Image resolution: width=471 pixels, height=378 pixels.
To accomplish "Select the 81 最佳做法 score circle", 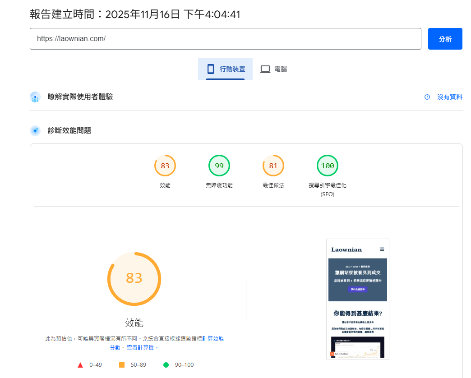I will (273, 166).
